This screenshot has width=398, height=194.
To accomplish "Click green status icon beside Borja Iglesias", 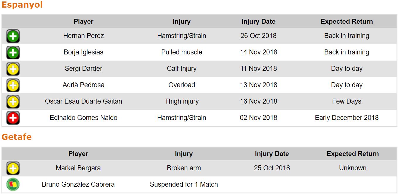I will (13, 53).
